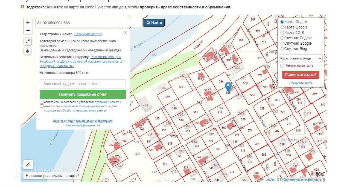Click parcel 330 on the map
350x186 pixels.
[218, 149]
